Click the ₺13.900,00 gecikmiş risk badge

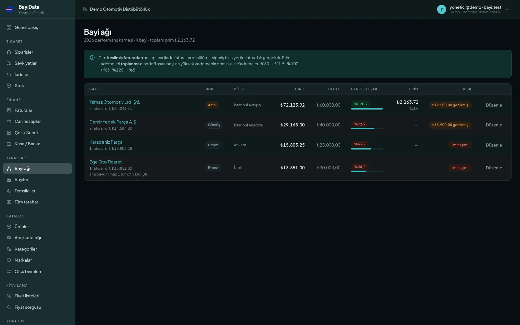(450, 125)
